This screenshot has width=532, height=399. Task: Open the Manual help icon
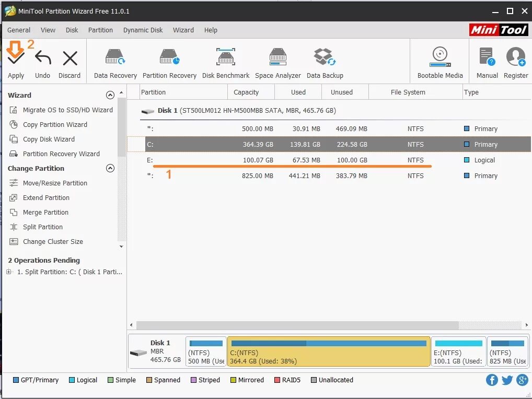pos(487,63)
